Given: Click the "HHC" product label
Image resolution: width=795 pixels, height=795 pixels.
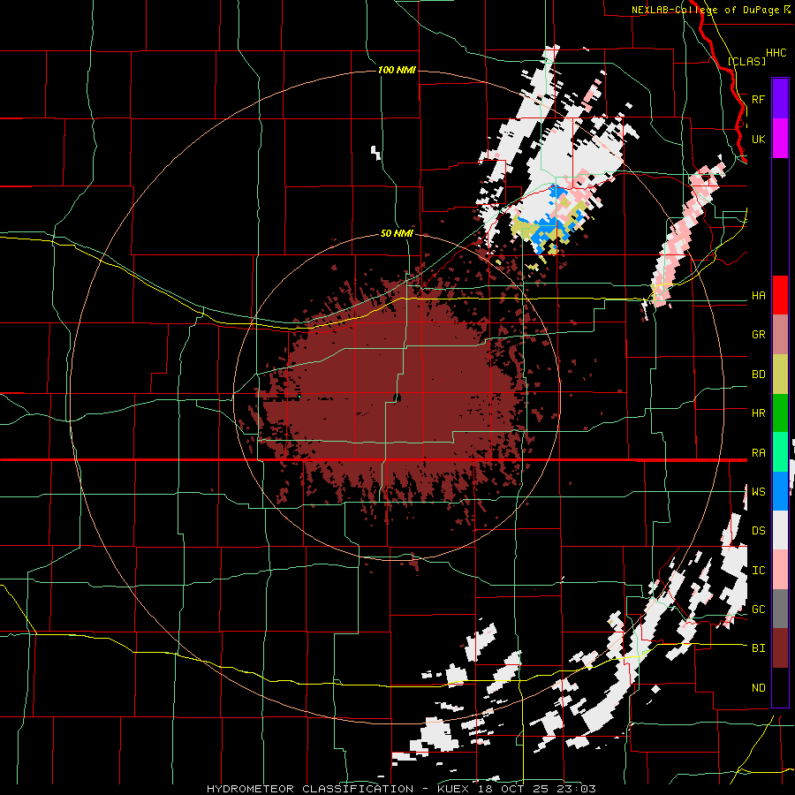Looking at the screenshot, I should [776, 53].
